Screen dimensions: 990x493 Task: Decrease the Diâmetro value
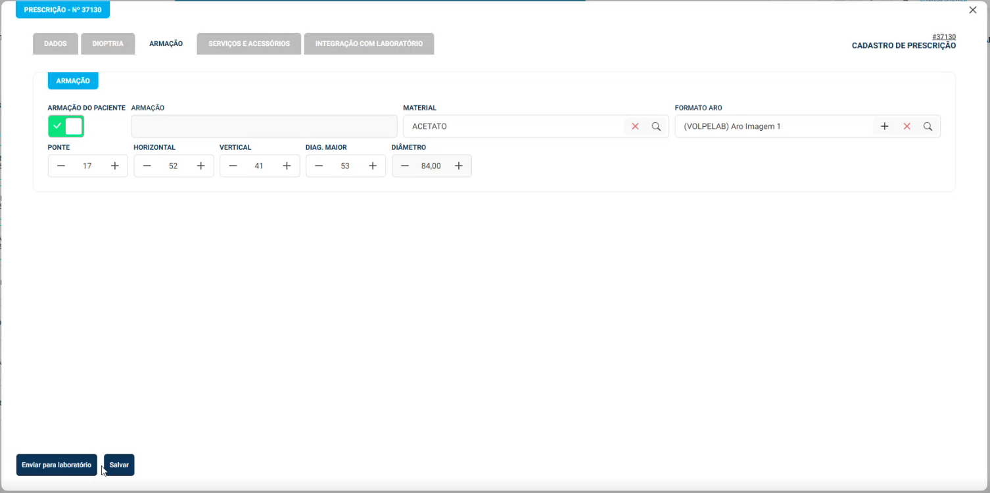click(405, 166)
